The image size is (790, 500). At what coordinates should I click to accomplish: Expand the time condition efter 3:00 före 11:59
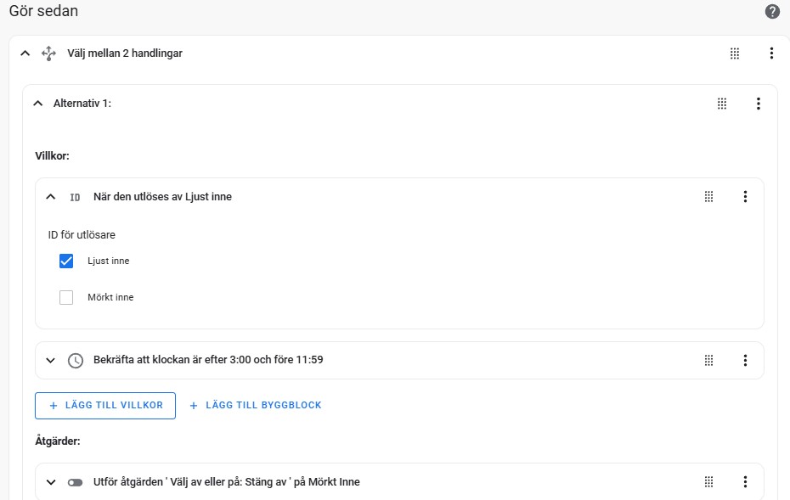50,360
